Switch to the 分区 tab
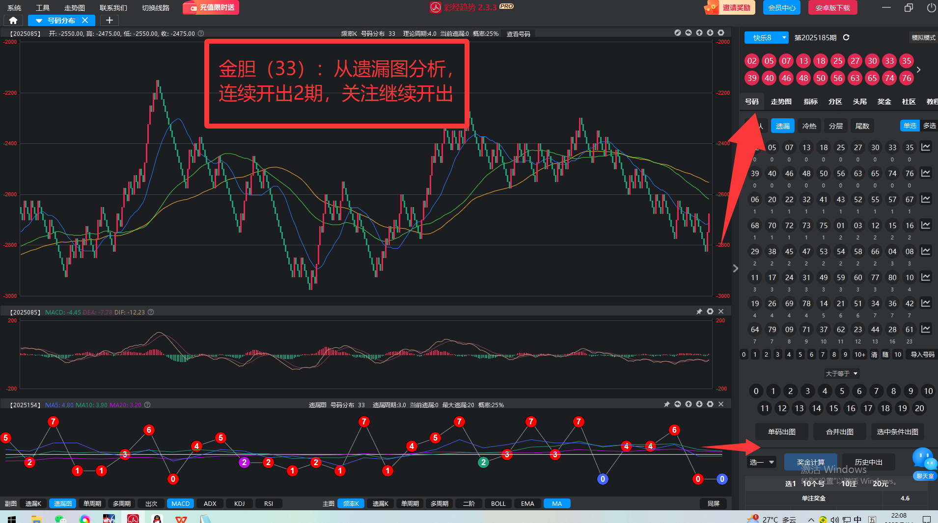This screenshot has width=938, height=523. (x=835, y=102)
